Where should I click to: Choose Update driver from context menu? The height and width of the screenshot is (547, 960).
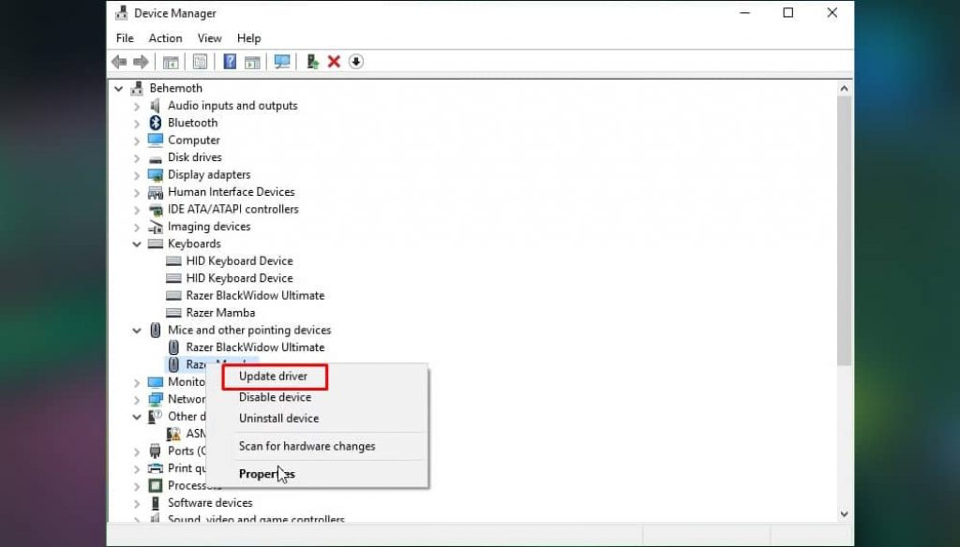[274, 377]
